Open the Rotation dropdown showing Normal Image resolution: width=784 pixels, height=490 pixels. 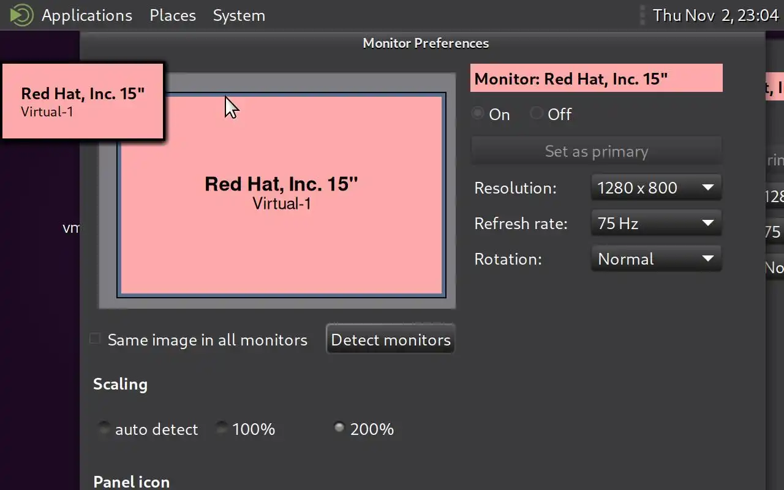click(x=656, y=258)
